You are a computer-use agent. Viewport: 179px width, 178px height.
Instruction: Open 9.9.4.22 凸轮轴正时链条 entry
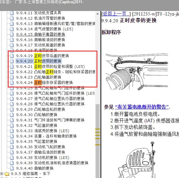coord(56,72)
